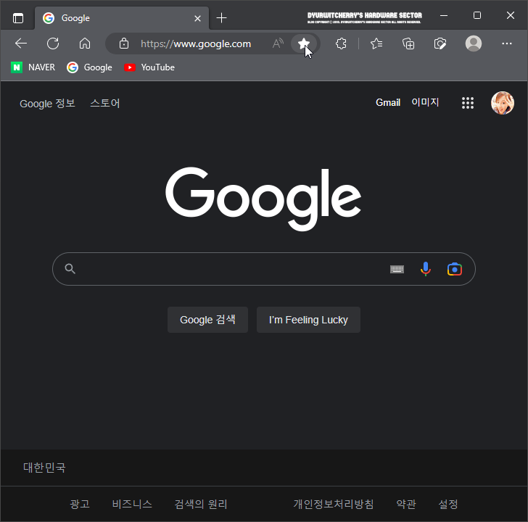This screenshot has width=528, height=522.
Task: Open 비즈니스 footer link
Action: pyautogui.click(x=132, y=504)
